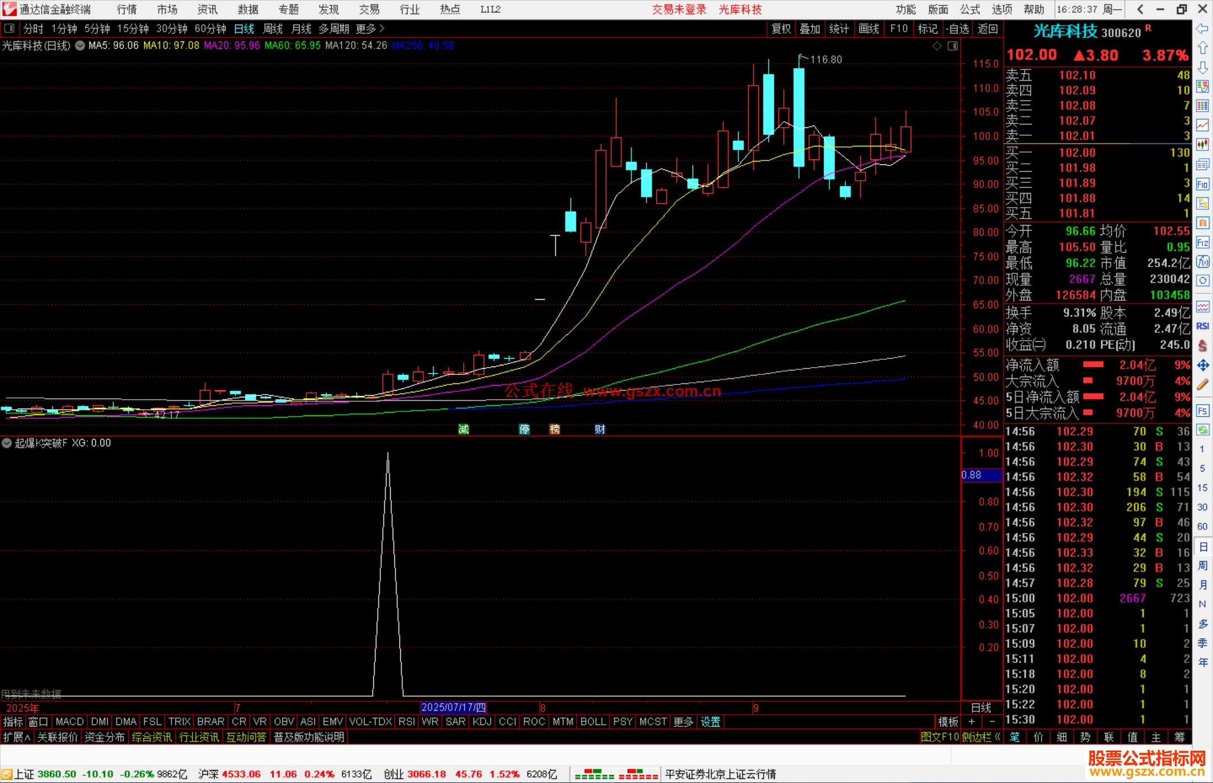1213x783 pixels.
Task: Click the plus zoom button beside 模板
Action: [972, 722]
